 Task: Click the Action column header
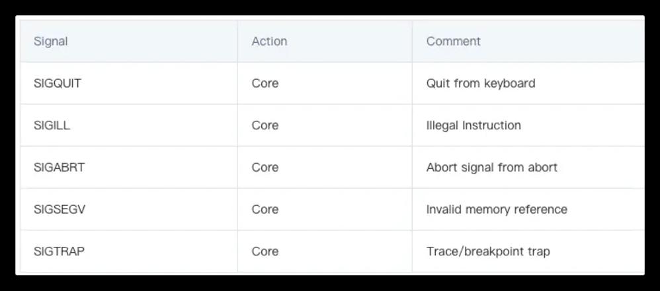[269, 41]
